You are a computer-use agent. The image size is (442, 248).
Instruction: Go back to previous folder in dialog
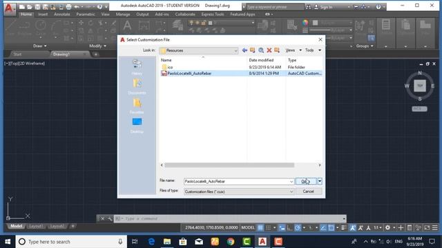click(x=244, y=50)
